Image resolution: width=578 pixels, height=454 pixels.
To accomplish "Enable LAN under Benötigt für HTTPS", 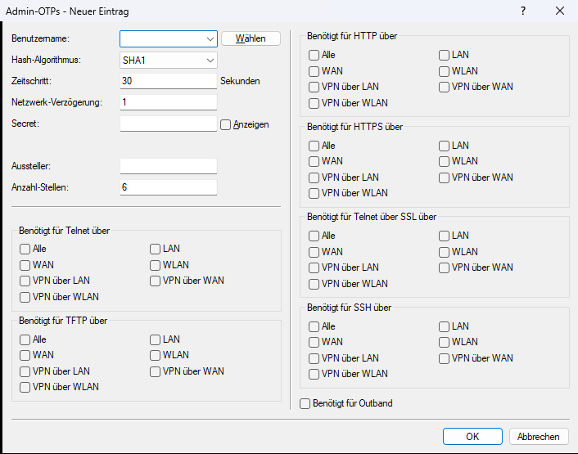I will click(445, 146).
